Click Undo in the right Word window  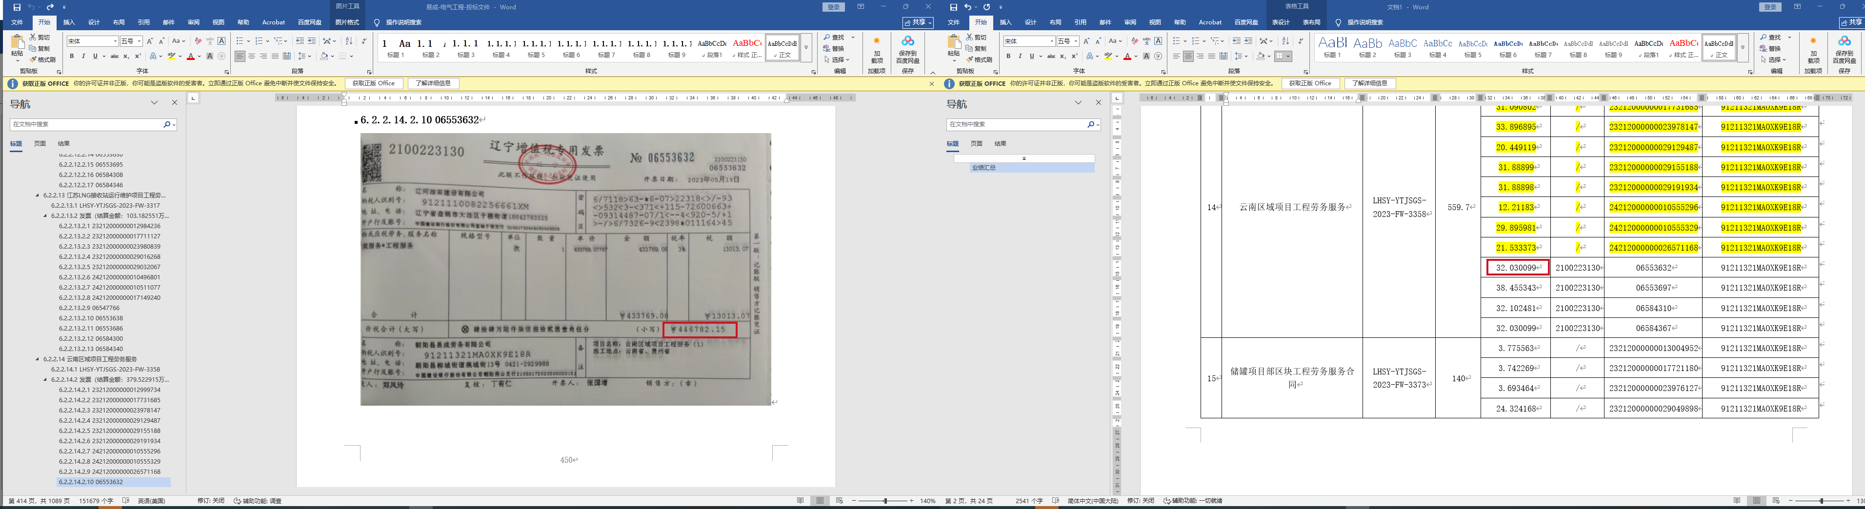968,7
